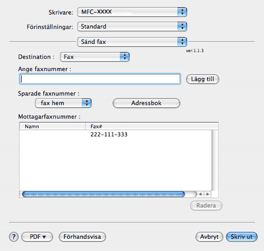Click the right scroll arrow of list

208,194
